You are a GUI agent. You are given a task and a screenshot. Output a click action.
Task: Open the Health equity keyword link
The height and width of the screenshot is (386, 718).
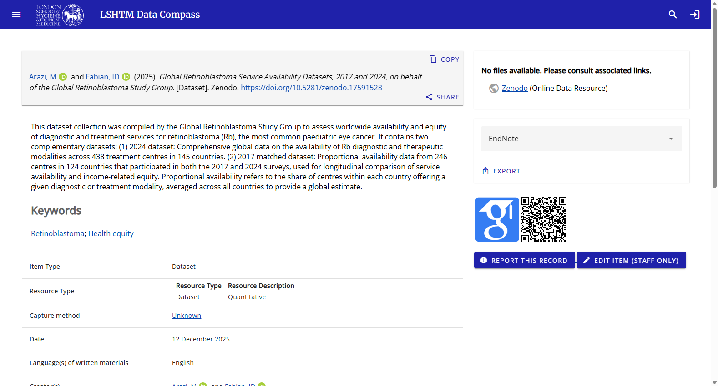(x=111, y=233)
